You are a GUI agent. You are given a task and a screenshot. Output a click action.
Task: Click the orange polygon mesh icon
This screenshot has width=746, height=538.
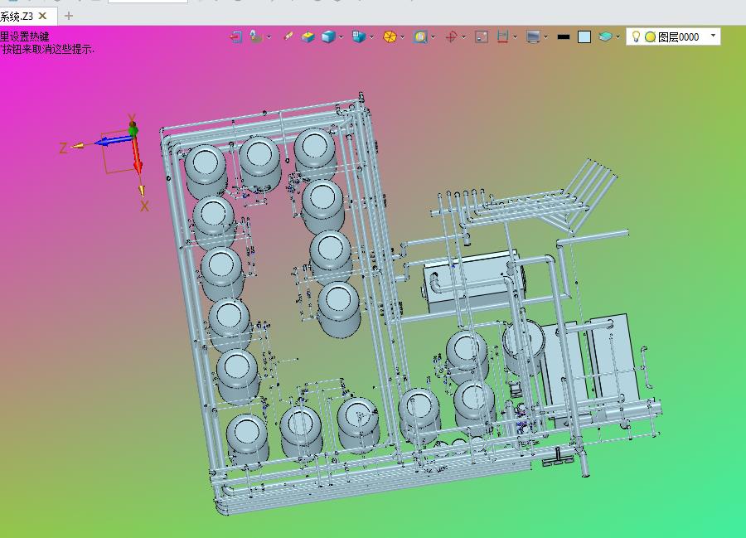click(x=390, y=36)
